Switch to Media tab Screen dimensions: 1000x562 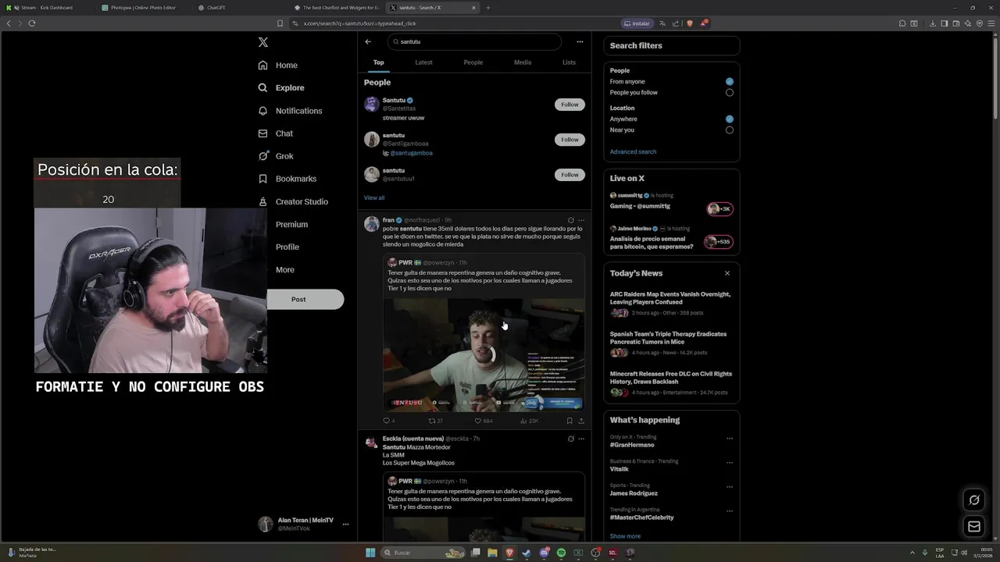click(523, 62)
